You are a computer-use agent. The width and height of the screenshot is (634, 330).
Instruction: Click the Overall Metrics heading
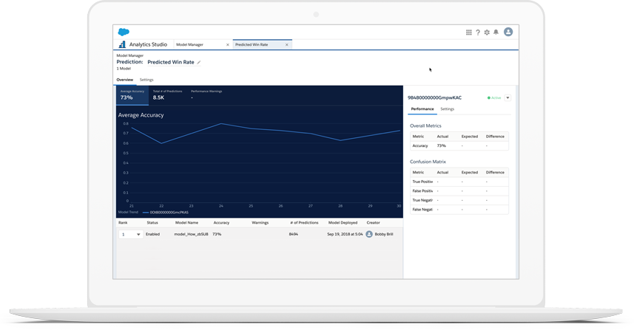pyautogui.click(x=425, y=126)
